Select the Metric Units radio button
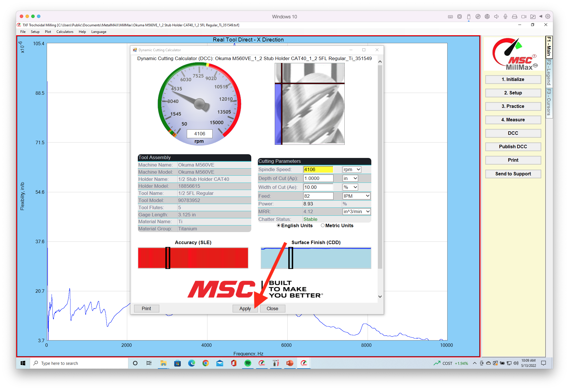Image resolution: width=569 pixels, height=390 pixels. click(323, 225)
